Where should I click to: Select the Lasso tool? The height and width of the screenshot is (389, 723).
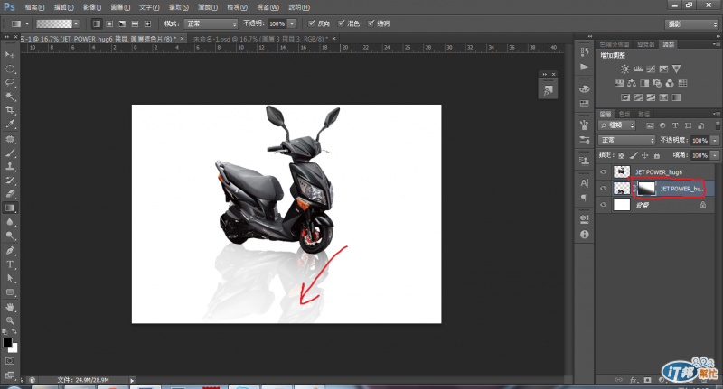[10, 82]
